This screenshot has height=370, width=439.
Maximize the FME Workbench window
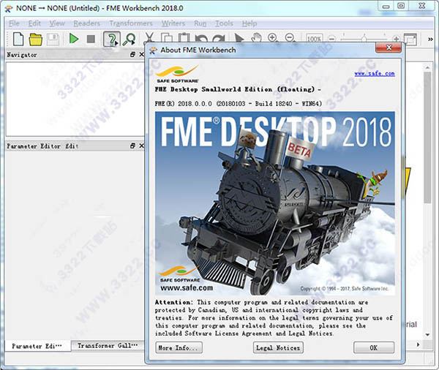[x=401, y=6]
